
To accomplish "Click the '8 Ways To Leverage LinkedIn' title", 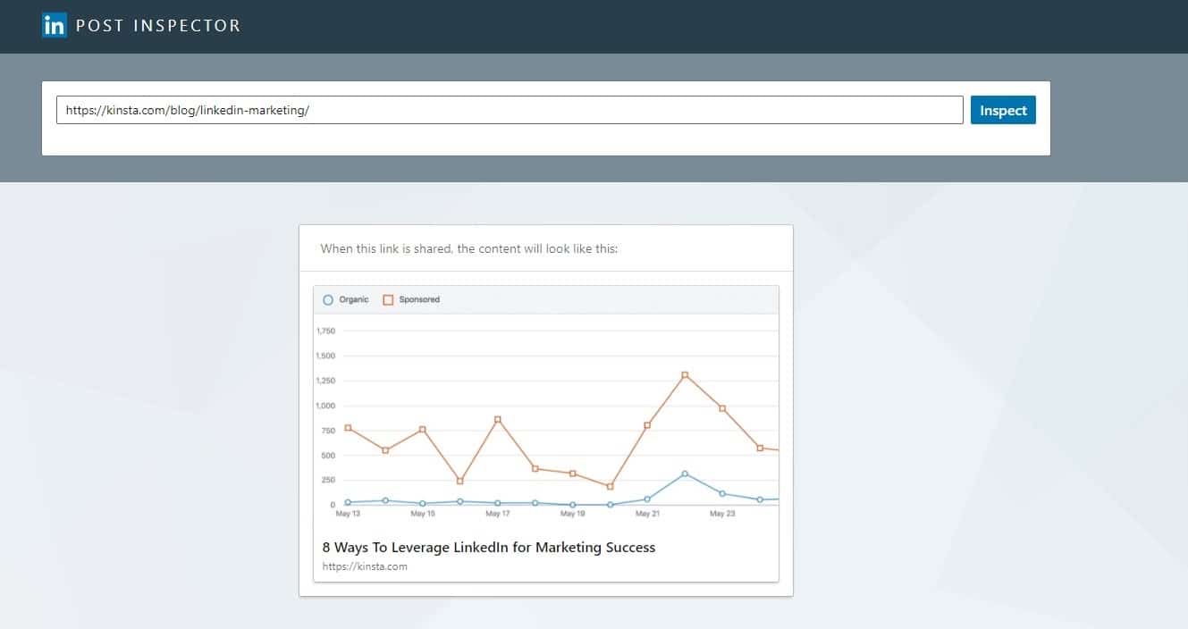I will point(488,547).
